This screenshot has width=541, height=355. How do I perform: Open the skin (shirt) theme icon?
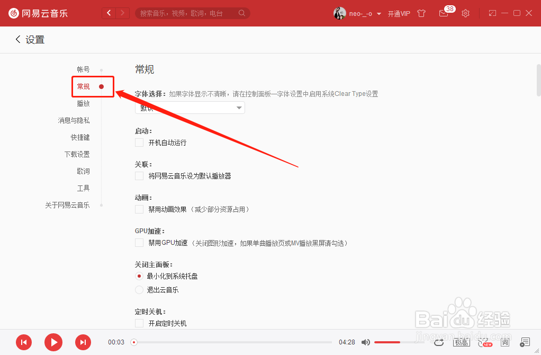pyautogui.click(x=421, y=13)
